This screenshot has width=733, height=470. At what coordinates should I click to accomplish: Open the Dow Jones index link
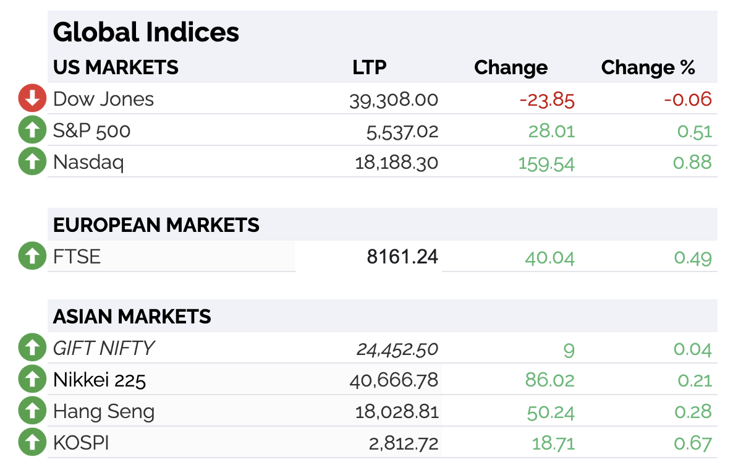[x=103, y=99]
